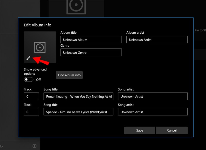
Task: Click the pencil edit album art icon
Action: click(x=28, y=58)
